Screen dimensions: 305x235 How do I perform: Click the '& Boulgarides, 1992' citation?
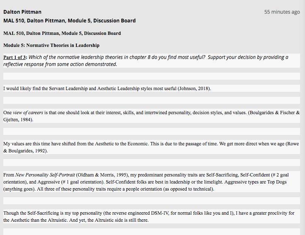(x=25, y=151)
